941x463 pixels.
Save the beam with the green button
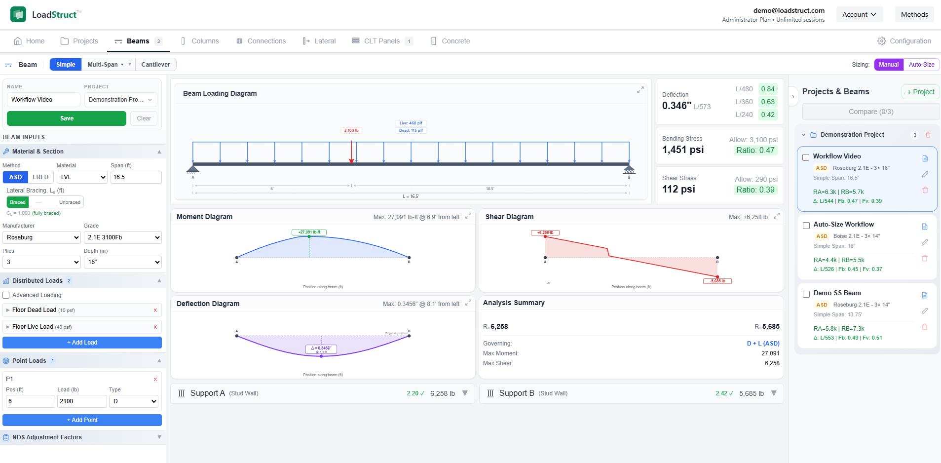coord(67,118)
